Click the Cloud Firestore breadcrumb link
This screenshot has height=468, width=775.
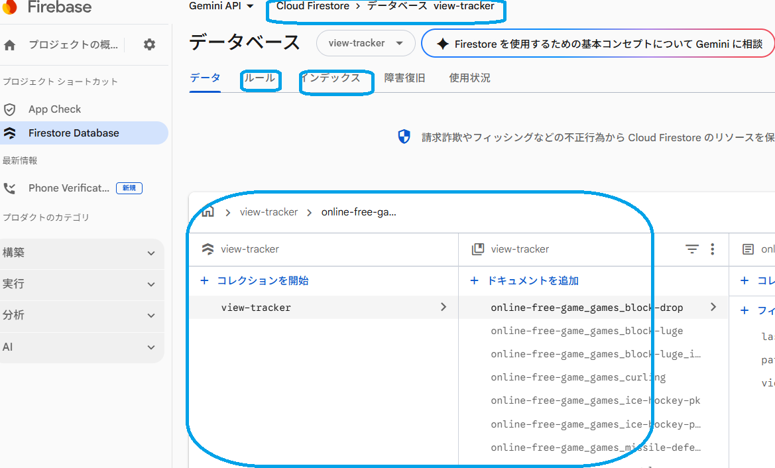[312, 6]
